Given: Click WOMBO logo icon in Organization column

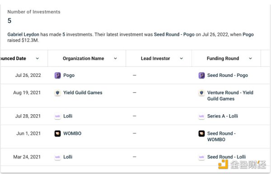Looking at the screenshot, I should (x=57, y=133).
